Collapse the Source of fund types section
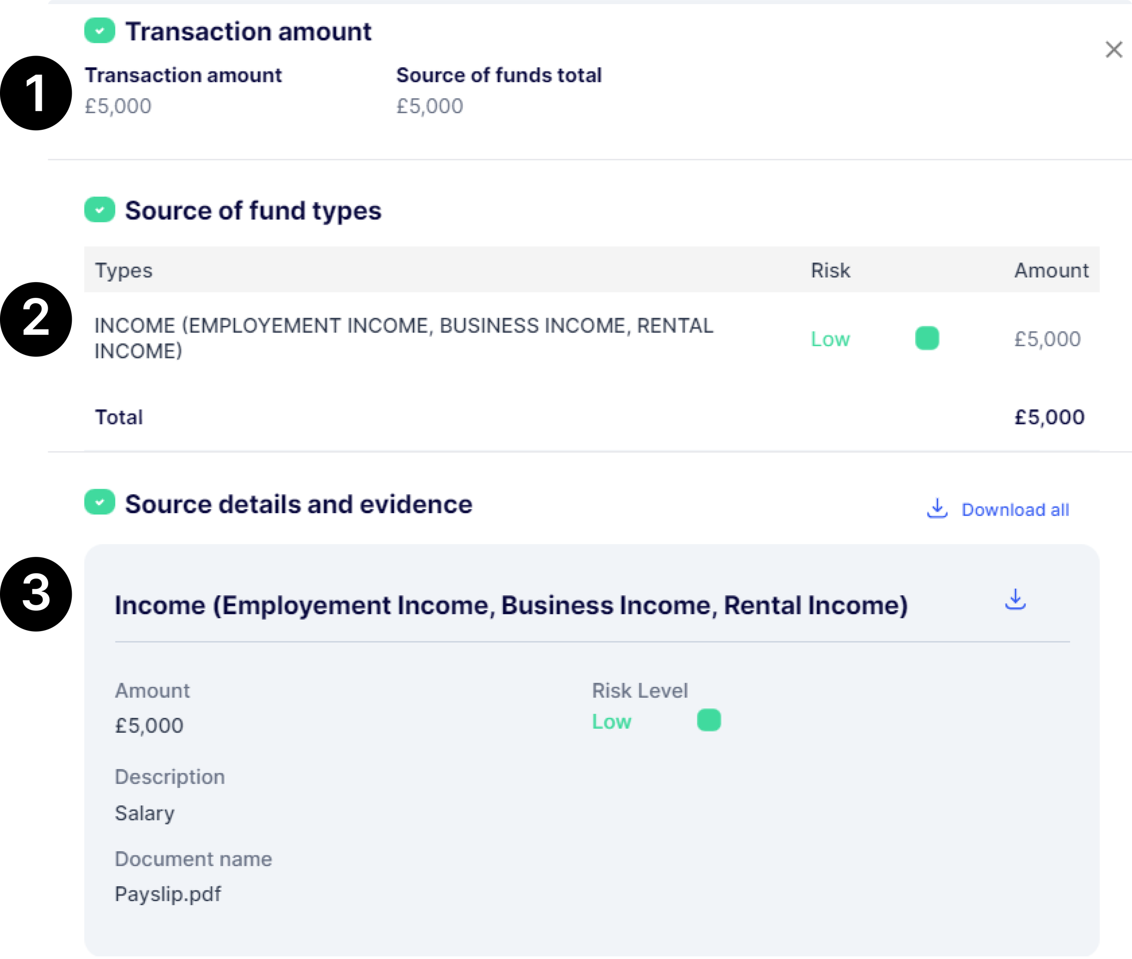This screenshot has width=1132, height=959. click(x=99, y=210)
